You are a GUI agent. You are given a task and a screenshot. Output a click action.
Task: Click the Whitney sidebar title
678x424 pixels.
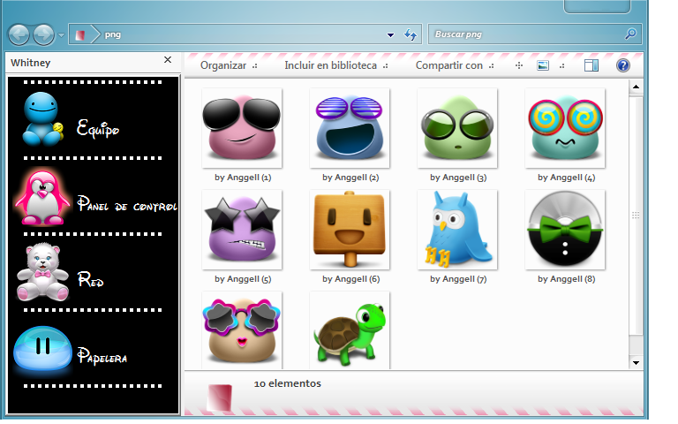30,63
